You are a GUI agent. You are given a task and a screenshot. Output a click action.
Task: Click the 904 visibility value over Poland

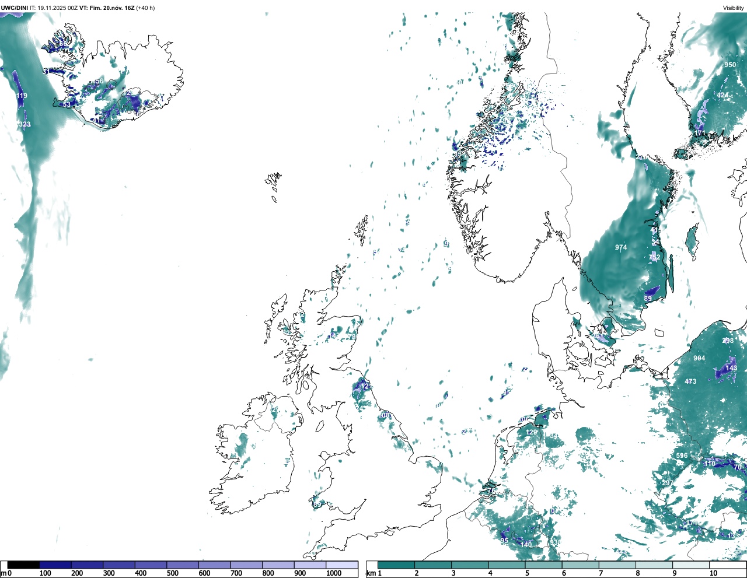tap(699, 359)
